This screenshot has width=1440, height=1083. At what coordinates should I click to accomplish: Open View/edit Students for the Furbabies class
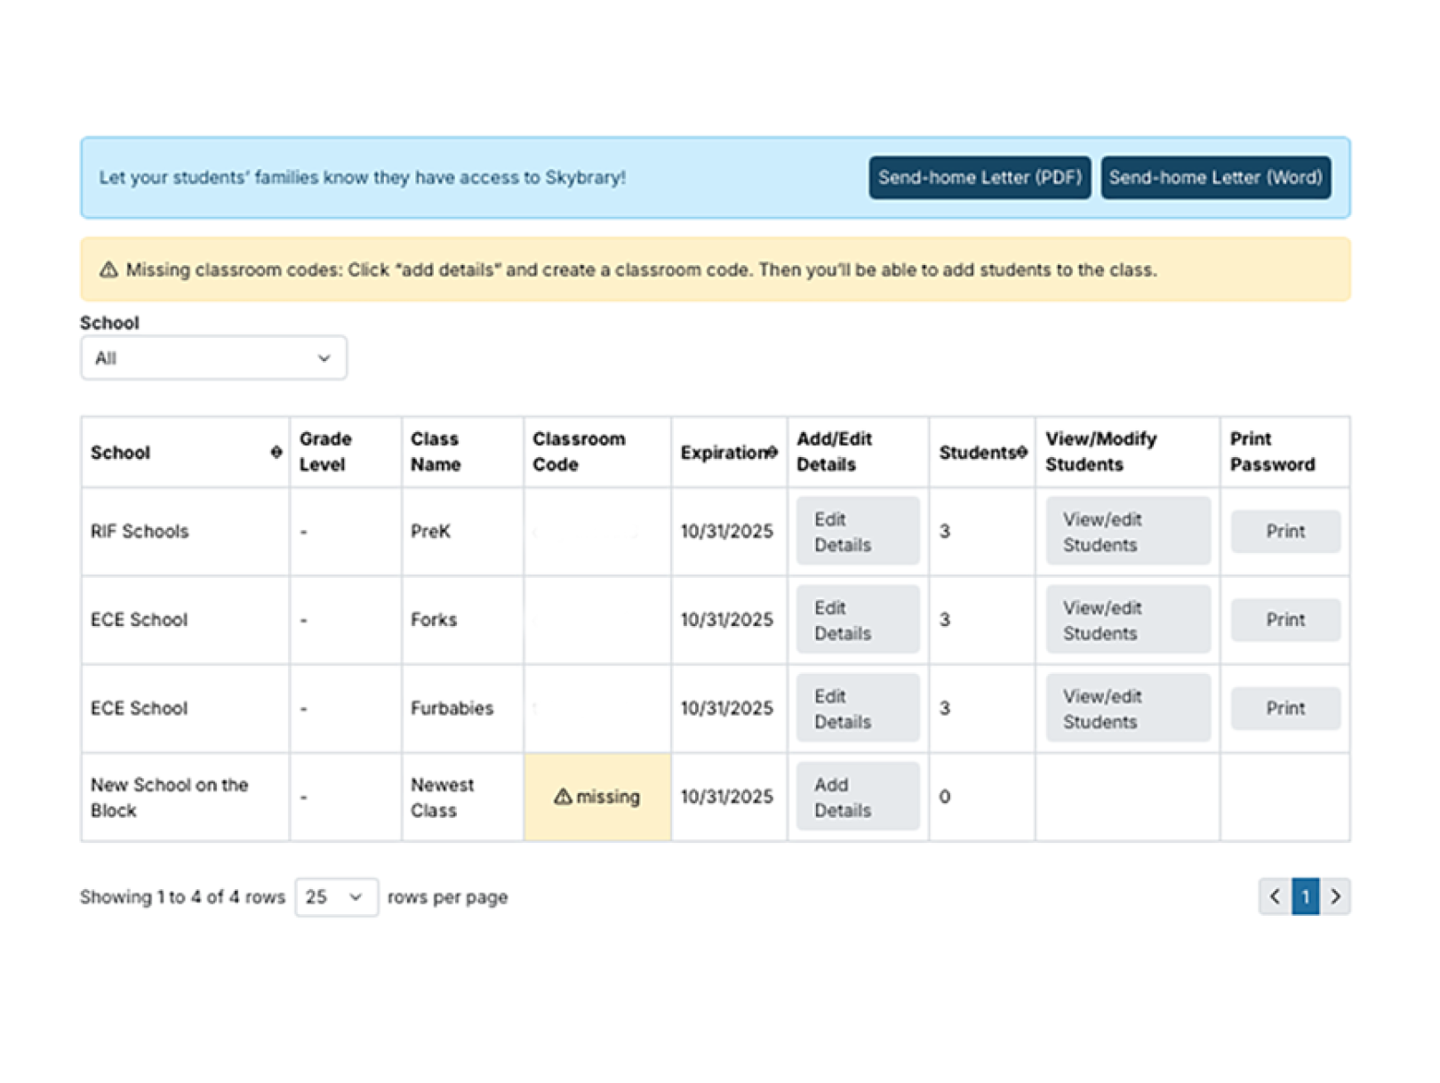(x=1127, y=709)
